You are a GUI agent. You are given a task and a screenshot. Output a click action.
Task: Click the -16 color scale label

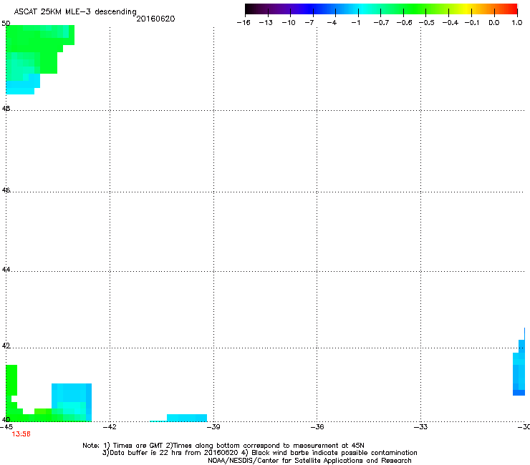(x=244, y=23)
